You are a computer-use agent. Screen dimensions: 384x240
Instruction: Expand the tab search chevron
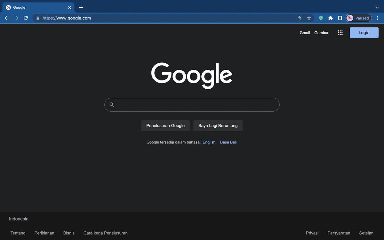pyautogui.click(x=377, y=7)
